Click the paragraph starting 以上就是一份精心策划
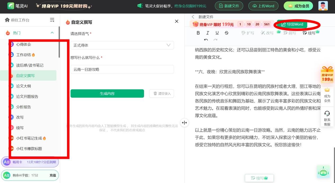 pos(258,138)
